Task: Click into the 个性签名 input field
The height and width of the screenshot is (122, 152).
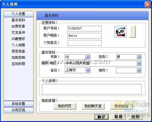Action: [85, 43]
